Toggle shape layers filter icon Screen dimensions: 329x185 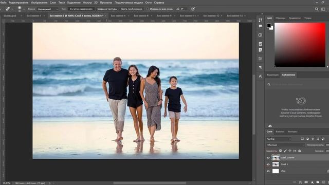click(x=318, y=139)
